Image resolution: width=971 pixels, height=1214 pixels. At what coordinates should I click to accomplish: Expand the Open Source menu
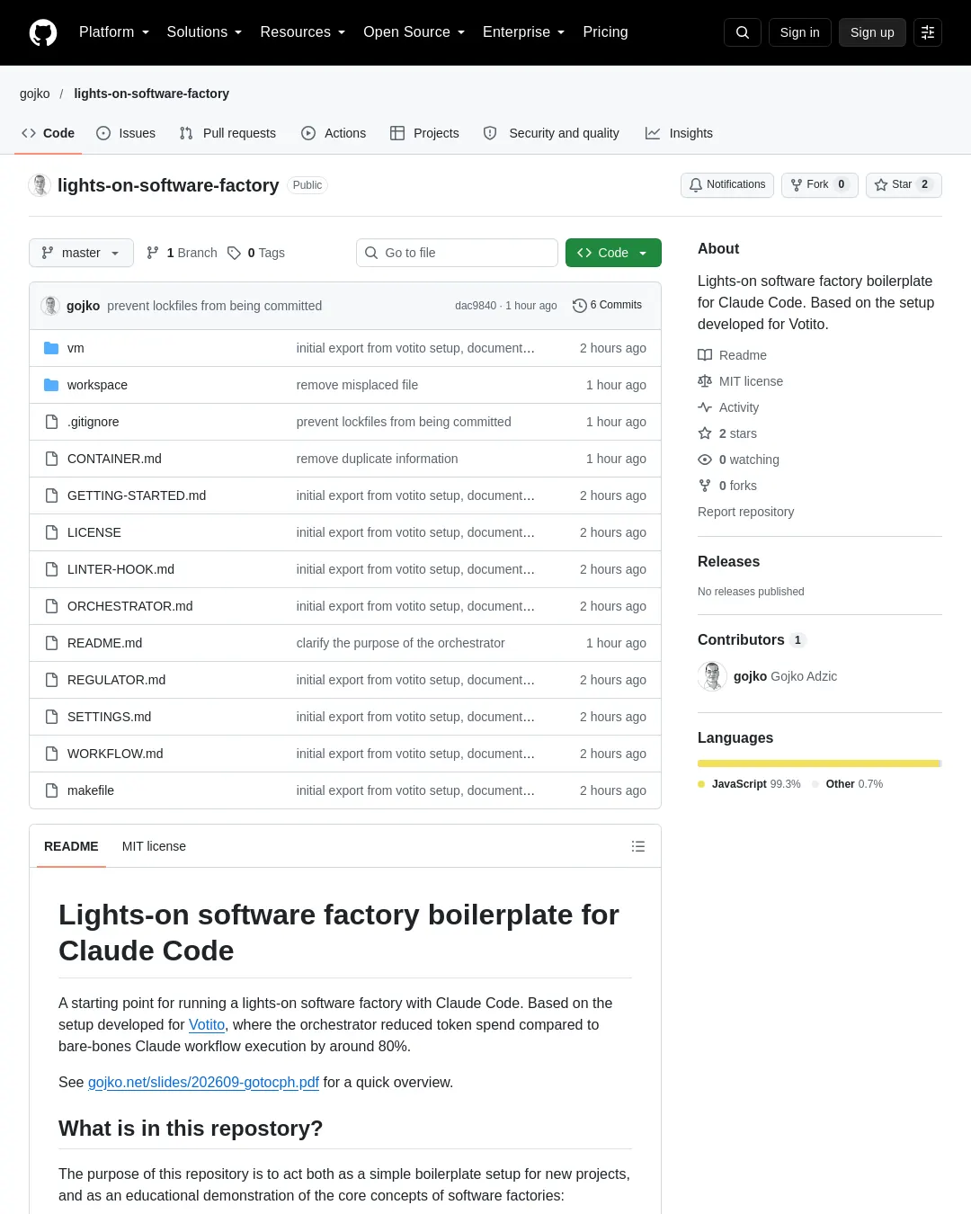pos(414,32)
